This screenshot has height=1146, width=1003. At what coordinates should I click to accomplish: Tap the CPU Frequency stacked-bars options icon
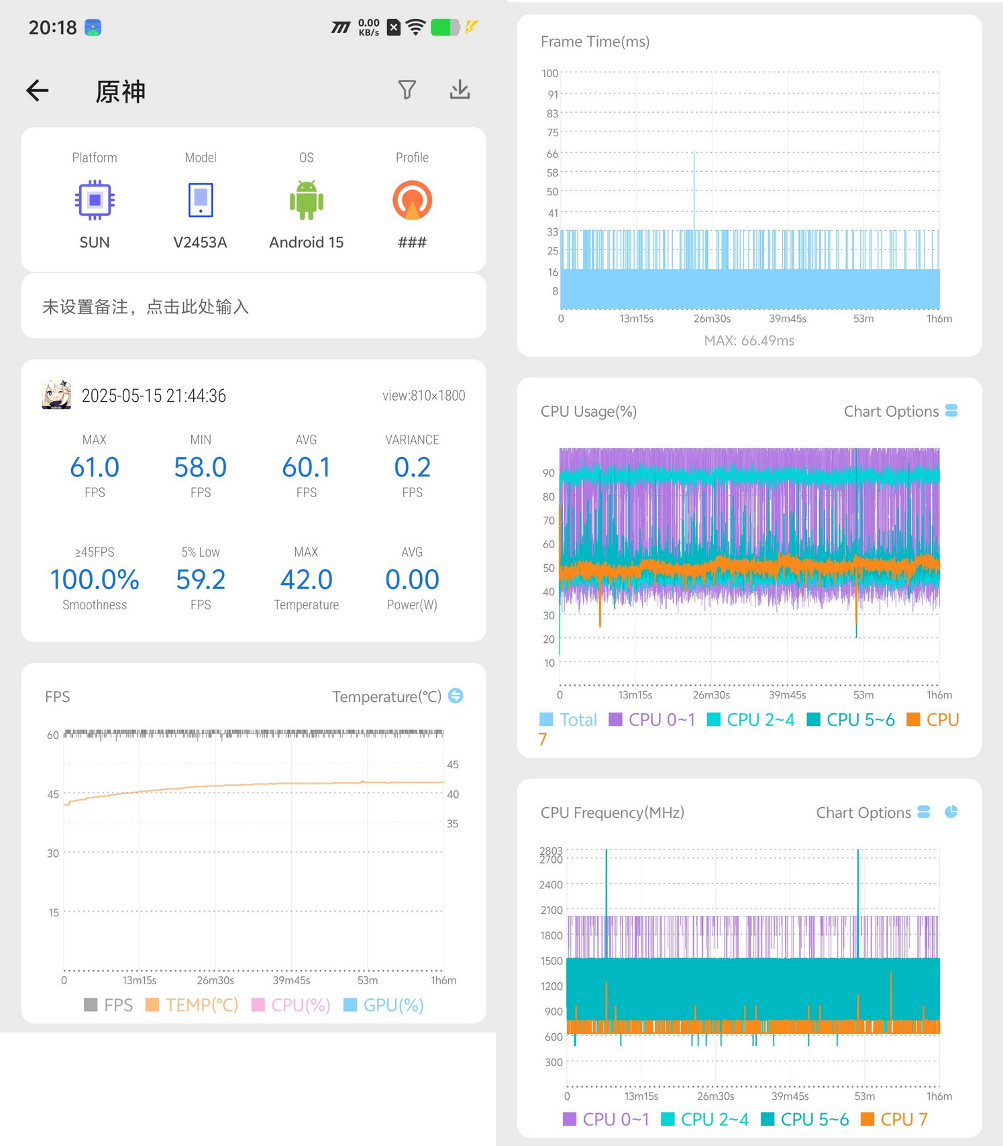(924, 812)
